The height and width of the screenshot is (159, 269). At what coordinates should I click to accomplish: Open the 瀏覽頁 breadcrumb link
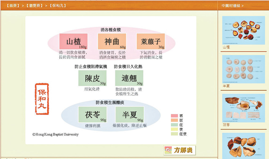tap(34, 5)
